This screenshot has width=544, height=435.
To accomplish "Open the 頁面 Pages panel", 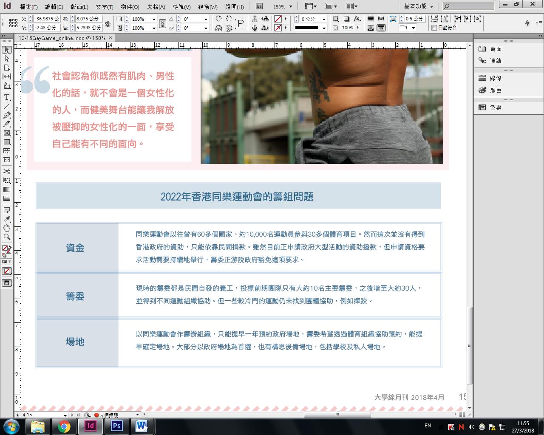I will click(x=496, y=49).
